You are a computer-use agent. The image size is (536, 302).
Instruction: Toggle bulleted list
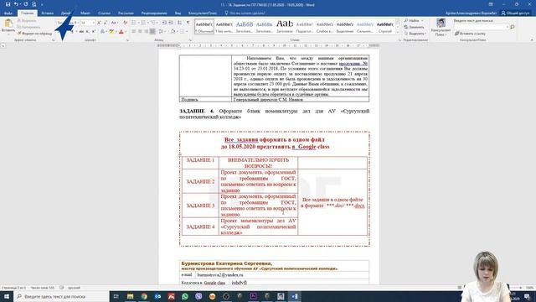click(134, 23)
